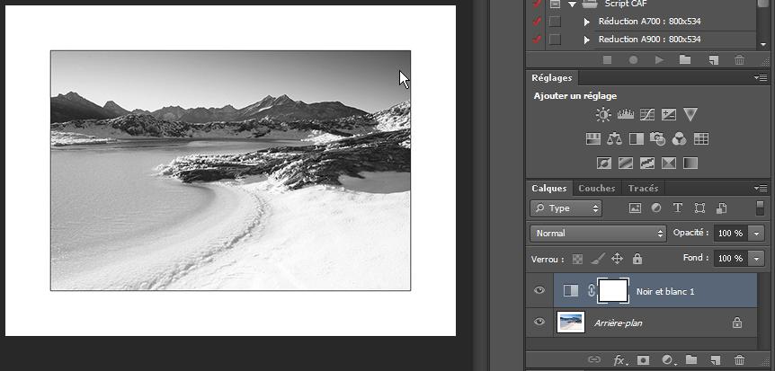Add a layer mask button
The image size is (775, 371).
click(643, 360)
